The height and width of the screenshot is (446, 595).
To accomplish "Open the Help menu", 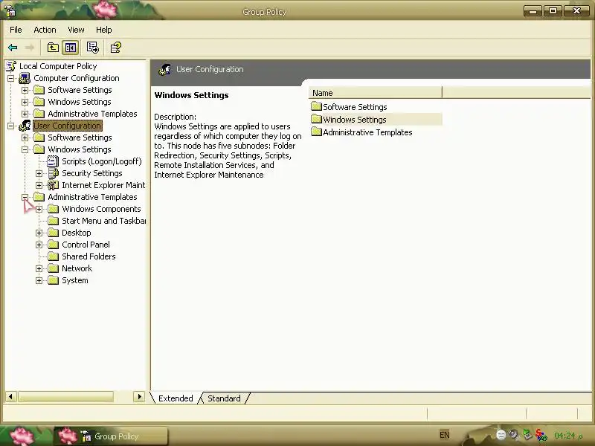I will click(103, 30).
